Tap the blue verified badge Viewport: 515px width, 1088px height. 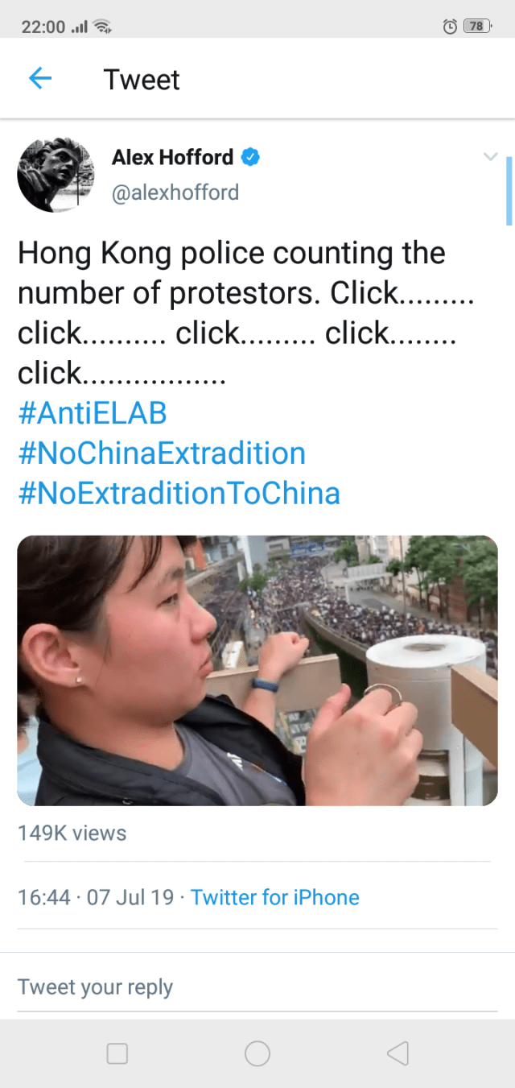(251, 157)
